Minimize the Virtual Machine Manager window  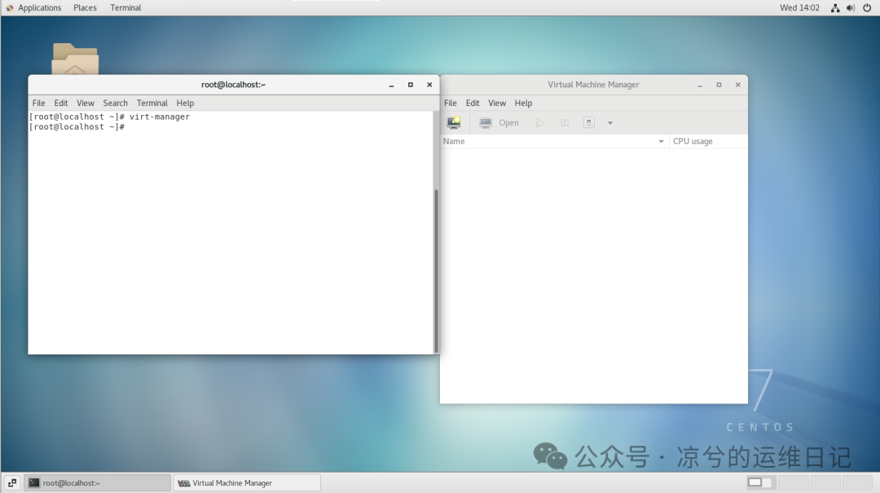tap(700, 85)
